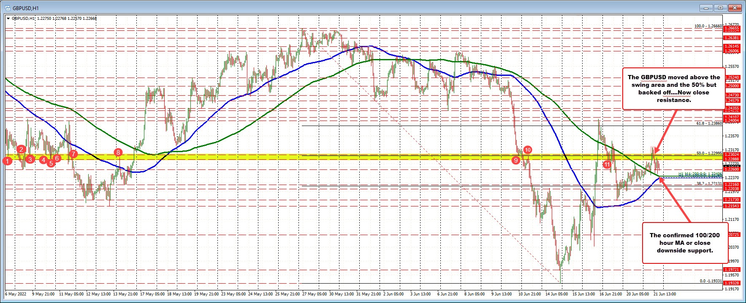Viewport: 746px width, 303px height.
Task: Select the 0.0 - 1.19331 Fibonacci level label
Action: click(x=711, y=281)
